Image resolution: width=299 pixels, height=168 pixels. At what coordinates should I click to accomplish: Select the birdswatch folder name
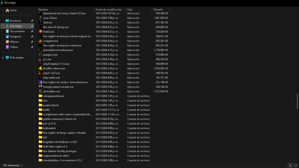tap(50, 128)
